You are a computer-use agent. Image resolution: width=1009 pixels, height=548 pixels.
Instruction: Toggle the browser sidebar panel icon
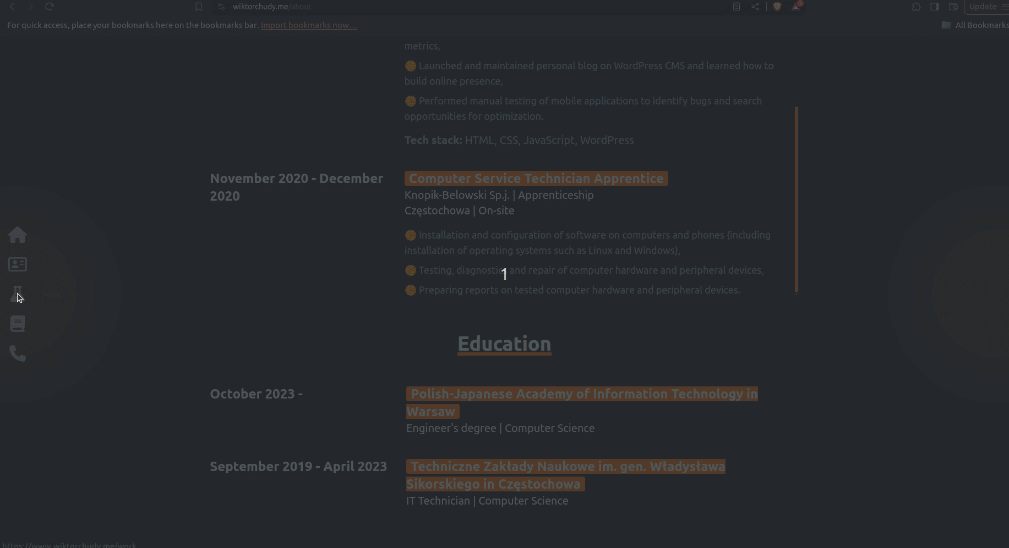click(x=935, y=7)
